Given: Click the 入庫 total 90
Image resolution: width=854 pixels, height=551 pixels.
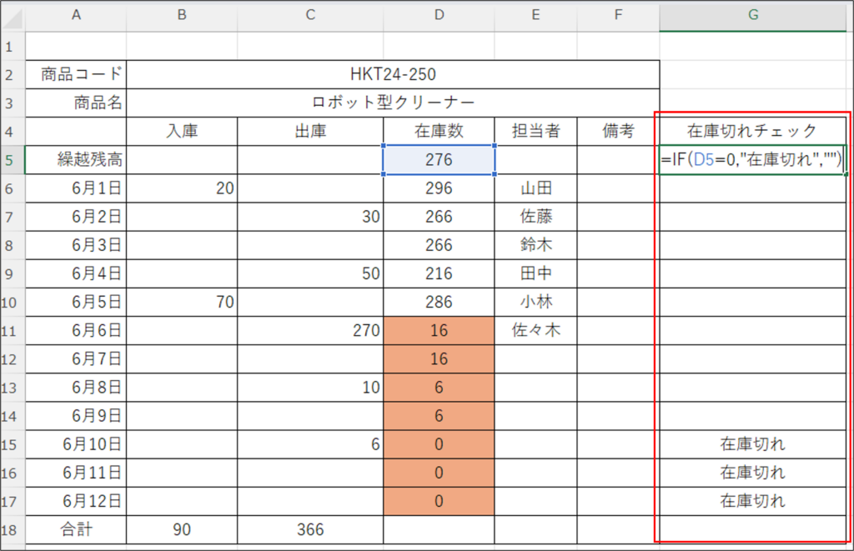Looking at the screenshot, I should pos(182,530).
